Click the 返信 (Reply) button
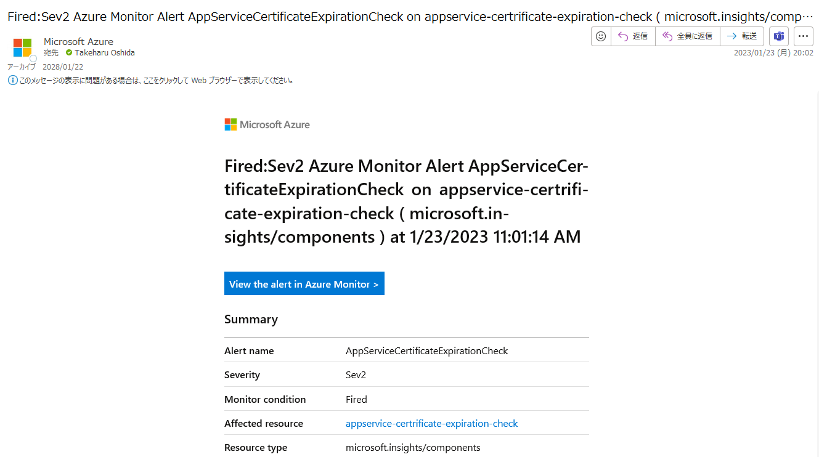The width and height of the screenshot is (819, 457). click(633, 36)
